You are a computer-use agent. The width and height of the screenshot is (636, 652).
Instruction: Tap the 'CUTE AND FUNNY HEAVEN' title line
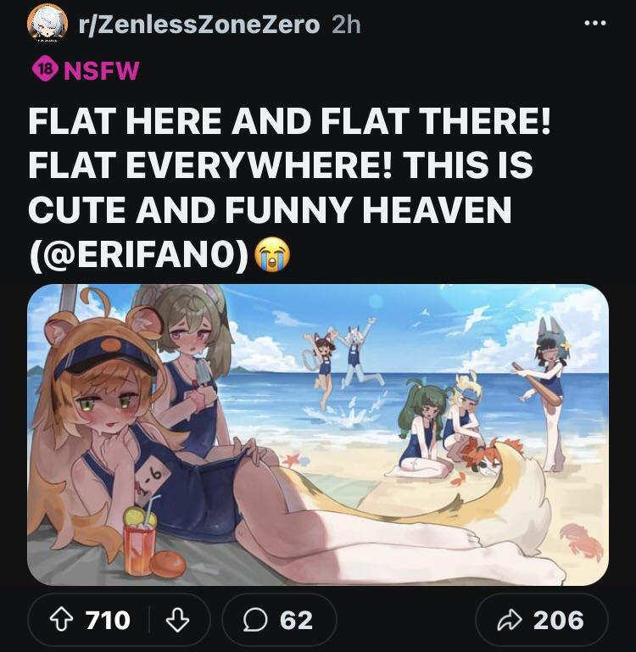point(270,209)
